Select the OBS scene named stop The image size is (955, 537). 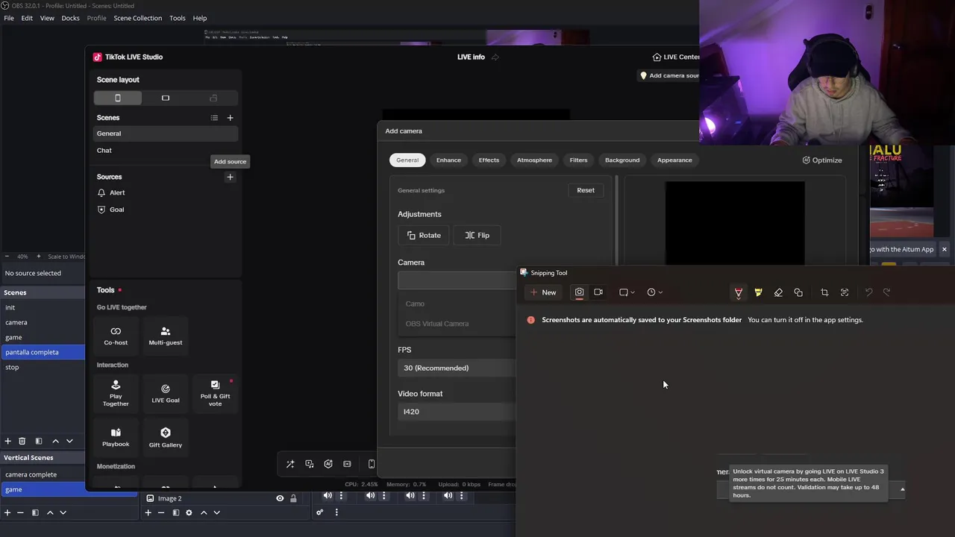(x=43, y=367)
